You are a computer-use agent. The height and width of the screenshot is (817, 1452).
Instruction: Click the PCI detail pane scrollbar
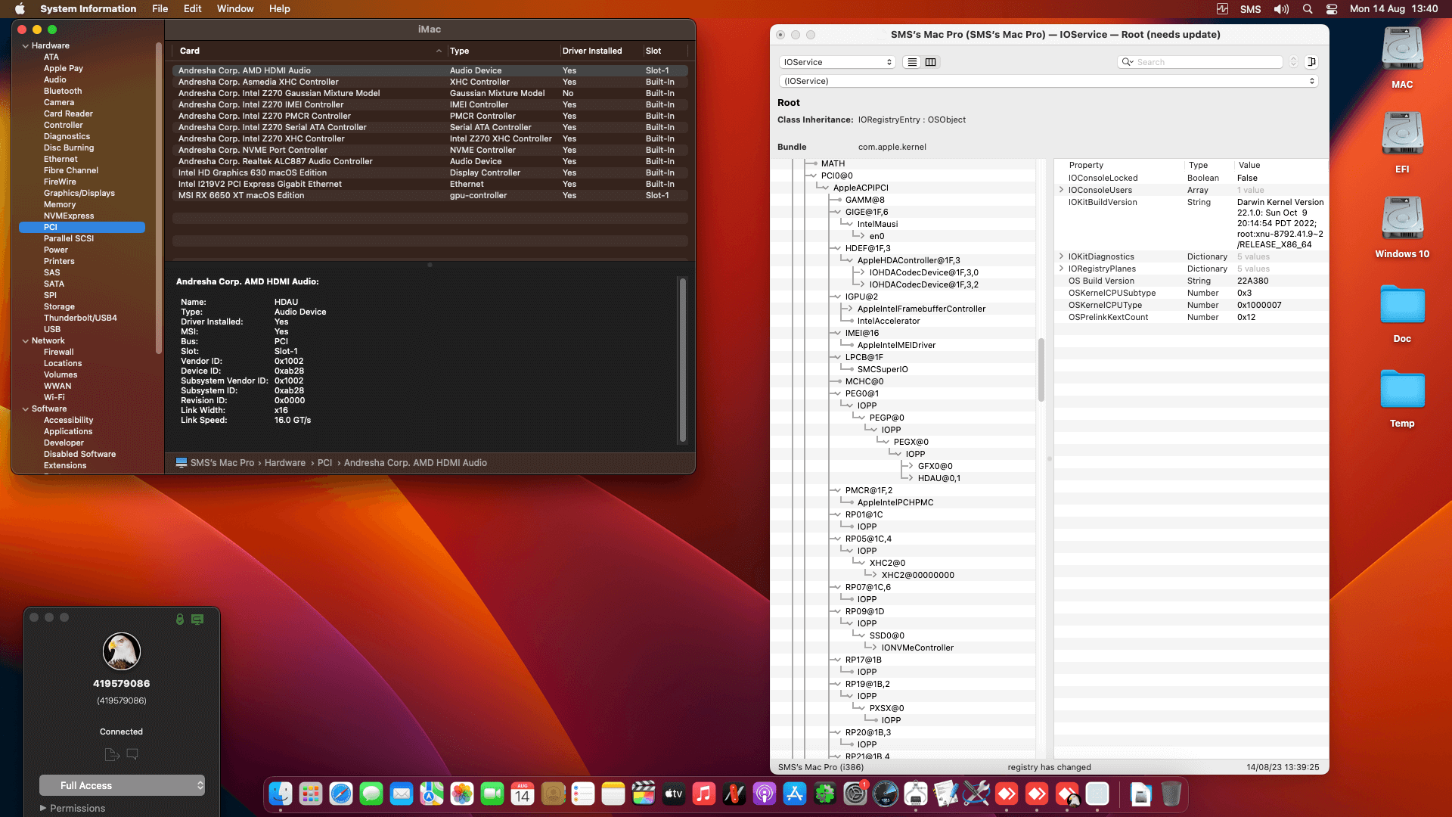682,360
